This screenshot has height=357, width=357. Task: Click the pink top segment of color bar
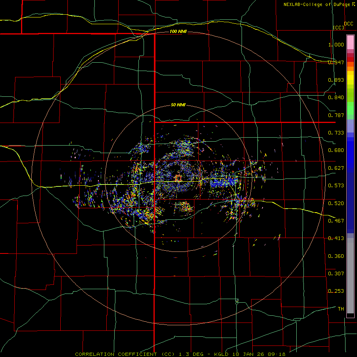(350, 42)
